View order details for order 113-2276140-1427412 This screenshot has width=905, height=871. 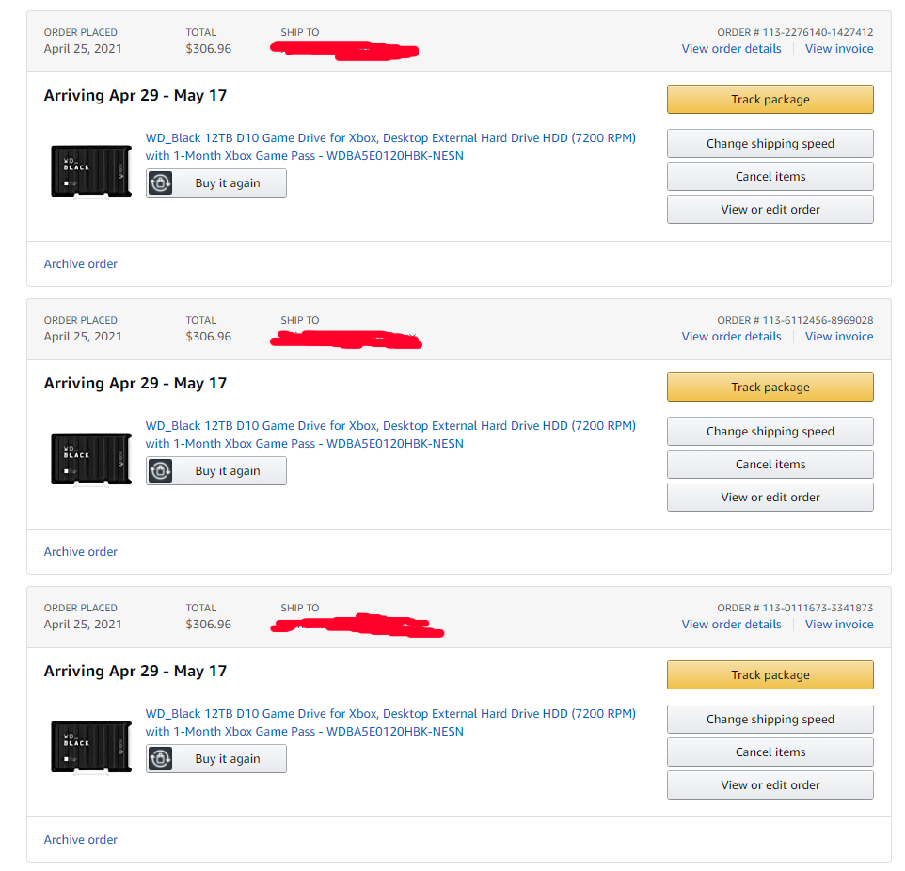[731, 49]
